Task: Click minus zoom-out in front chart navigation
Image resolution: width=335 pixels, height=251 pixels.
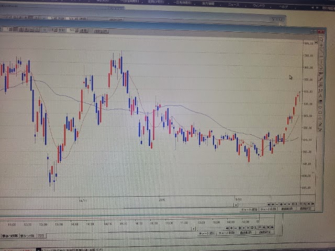Action: 277,204
